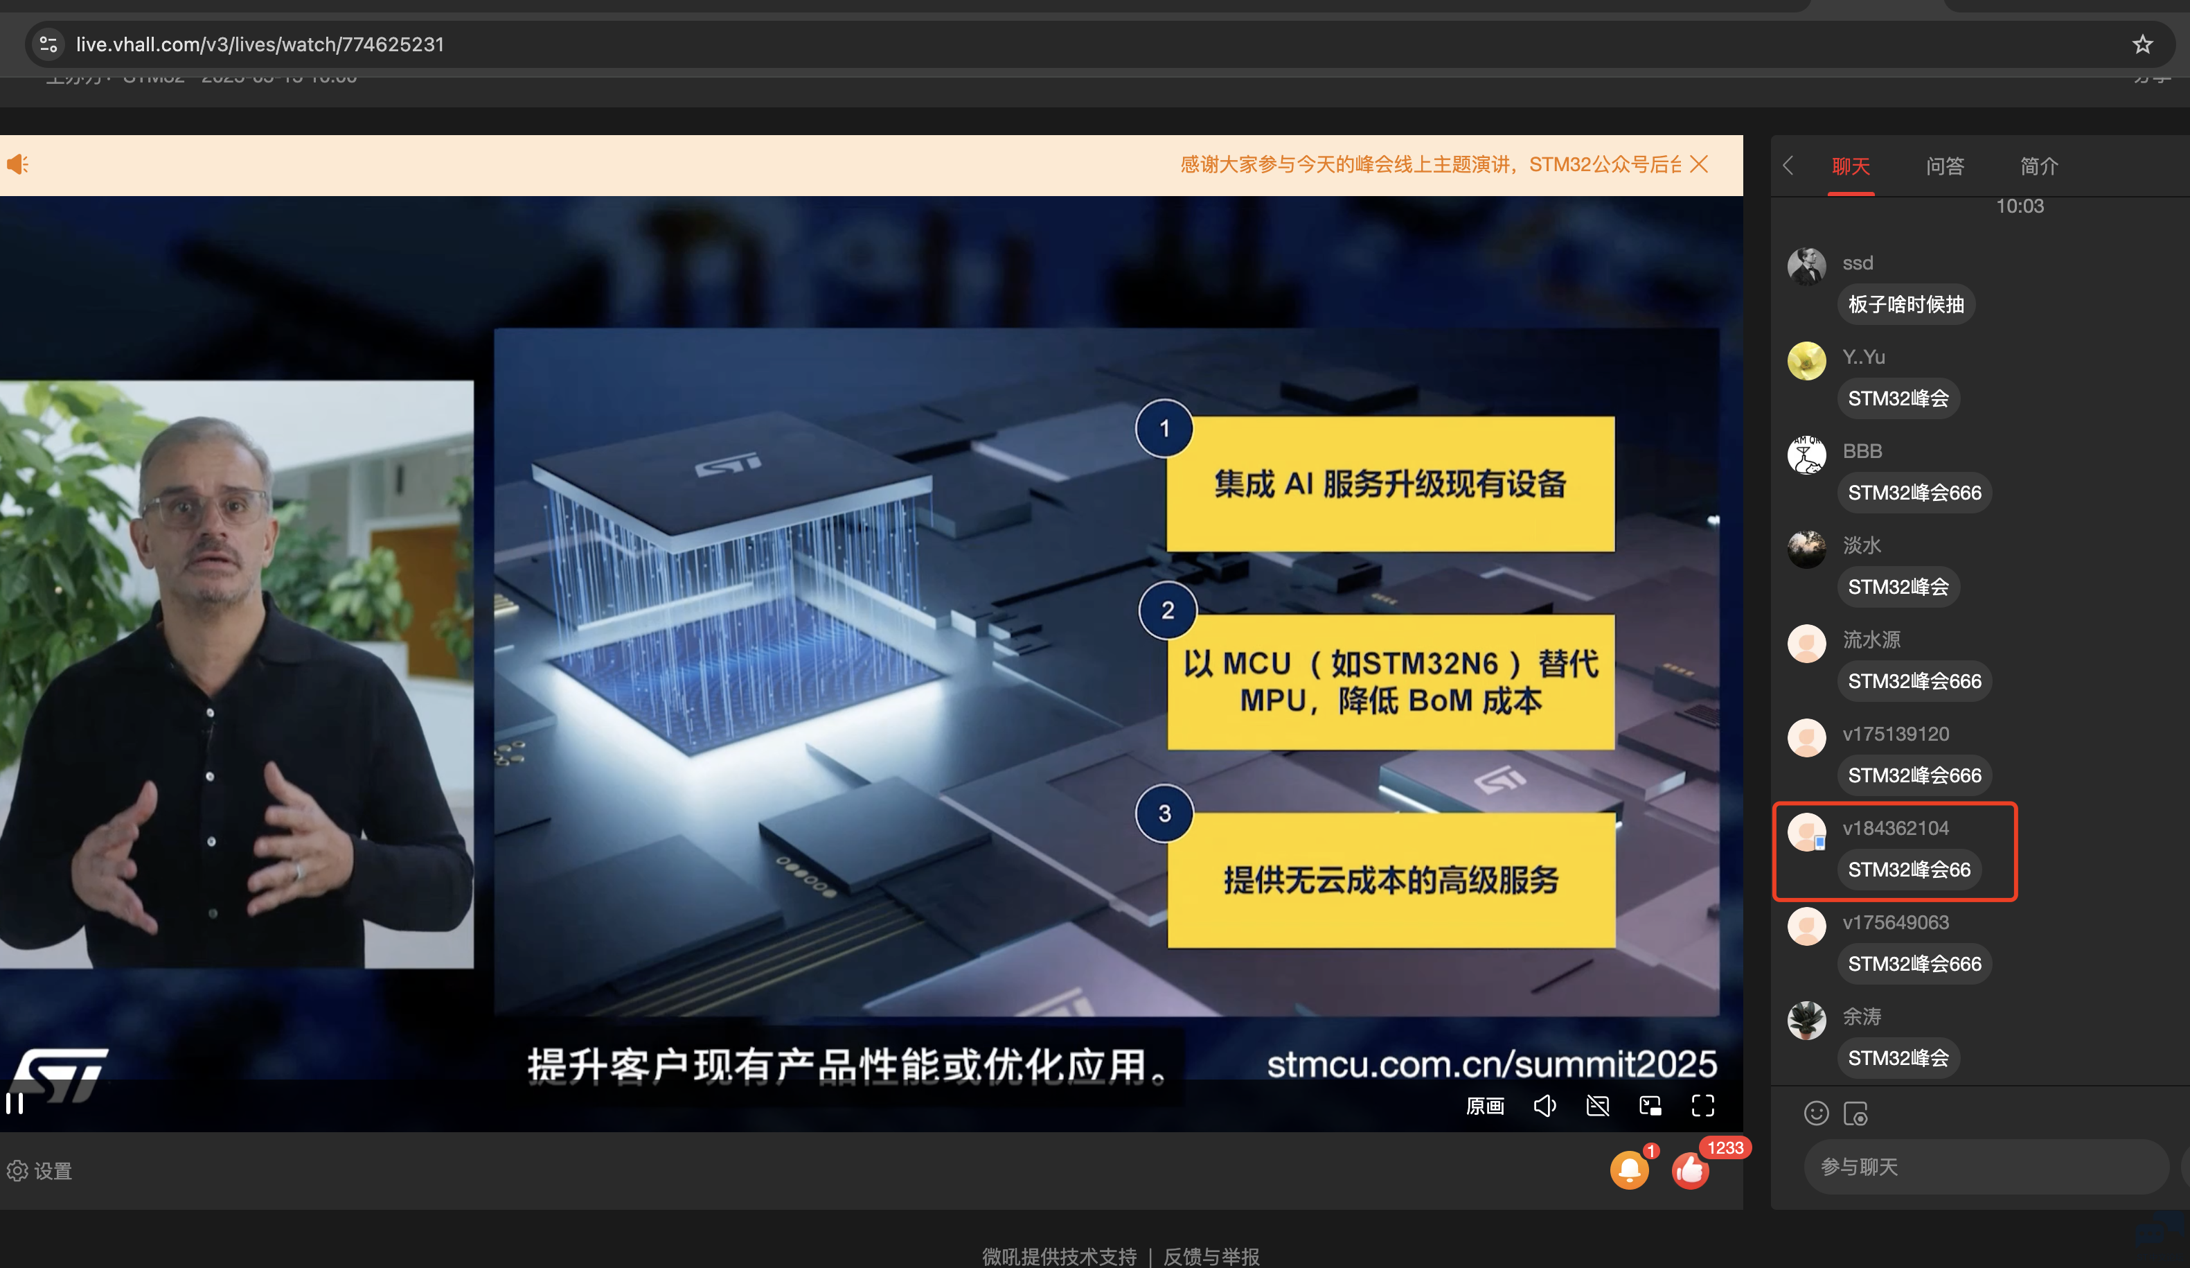Click the site information icon in address bar
The height and width of the screenshot is (1268, 2190).
48,44
